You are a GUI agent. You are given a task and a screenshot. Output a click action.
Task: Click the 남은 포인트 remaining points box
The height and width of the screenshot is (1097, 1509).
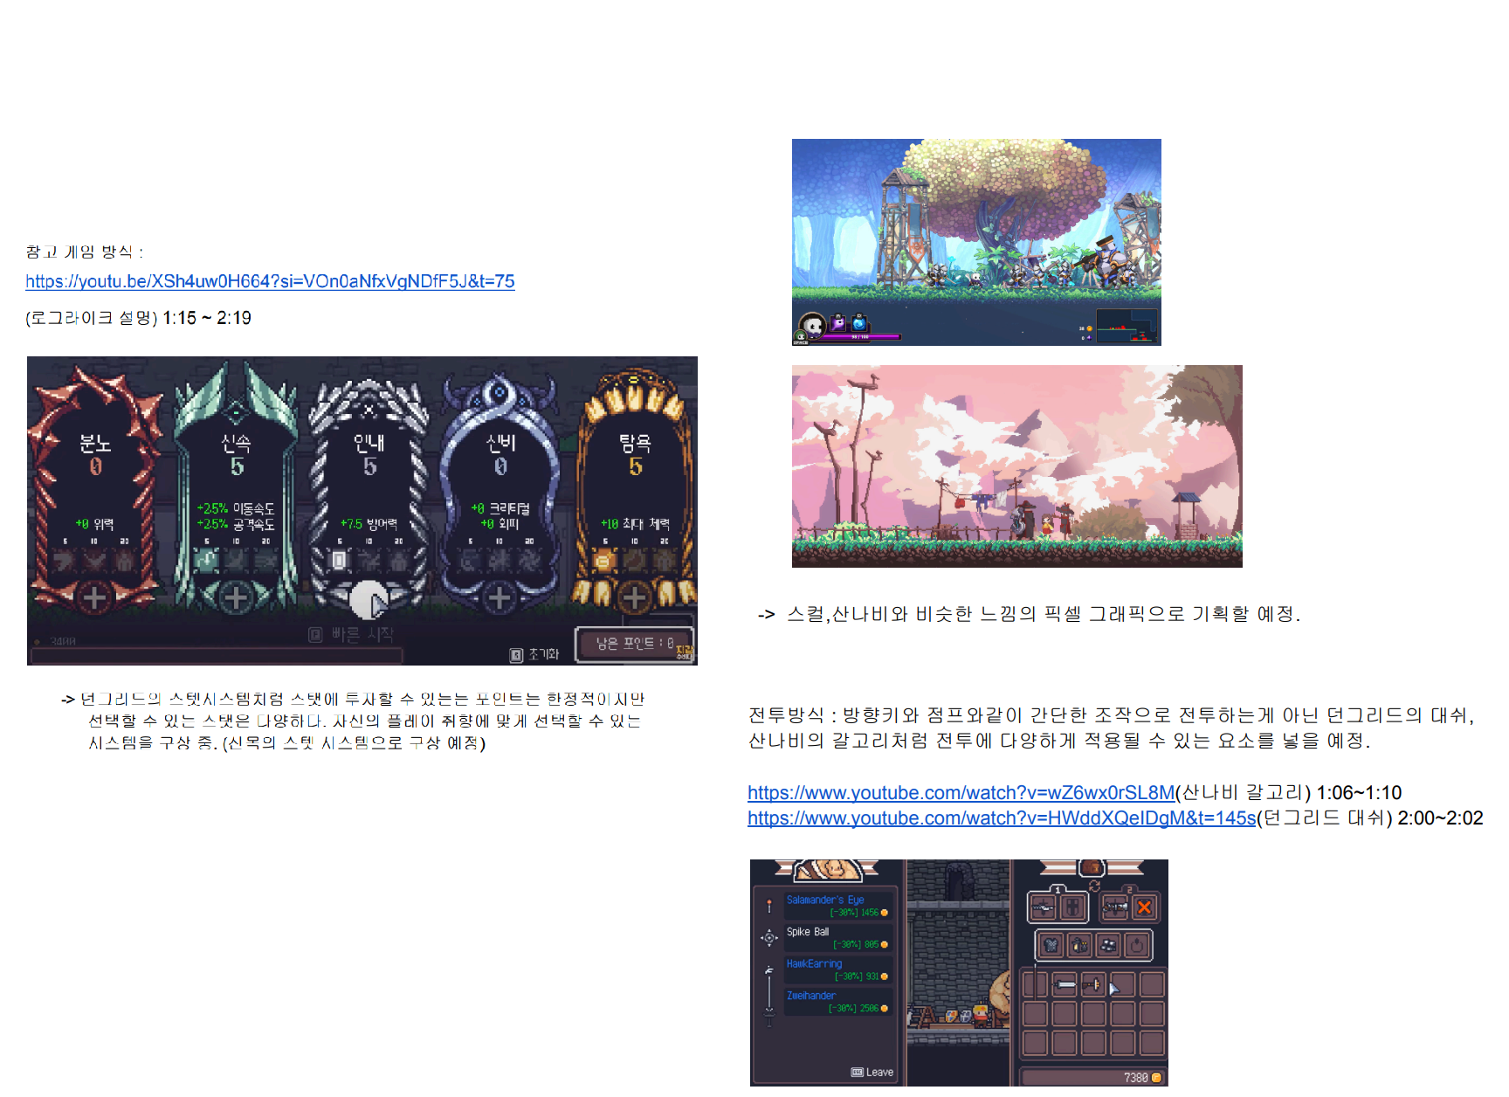tap(634, 644)
